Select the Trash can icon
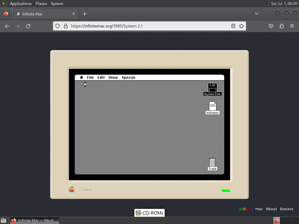The image size is (299, 224). pyautogui.click(x=213, y=164)
